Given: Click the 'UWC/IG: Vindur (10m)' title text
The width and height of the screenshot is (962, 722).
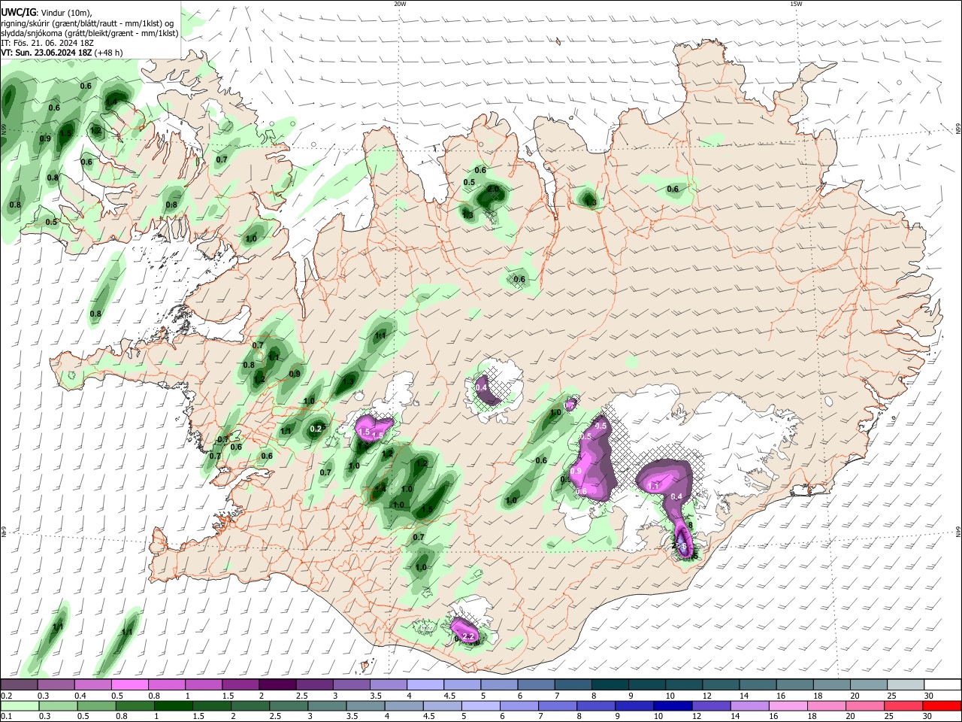Looking at the screenshot, I should click(47, 13).
